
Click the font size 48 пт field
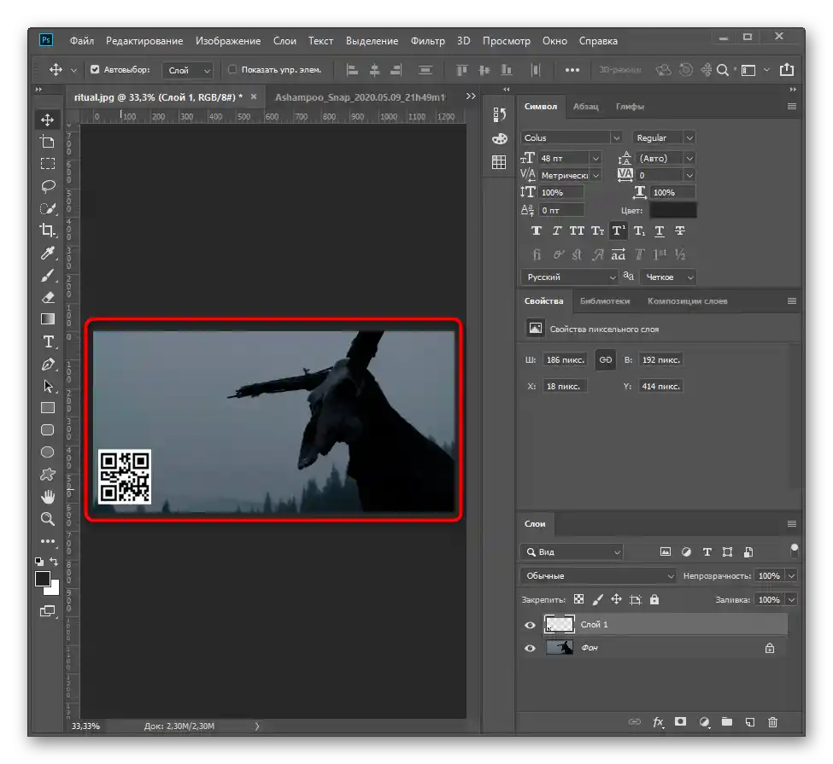click(x=563, y=158)
